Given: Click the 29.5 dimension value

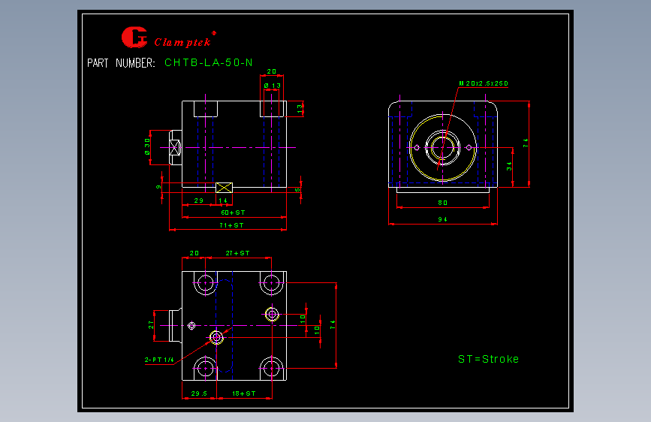Looking at the screenshot, I should 199,393.
